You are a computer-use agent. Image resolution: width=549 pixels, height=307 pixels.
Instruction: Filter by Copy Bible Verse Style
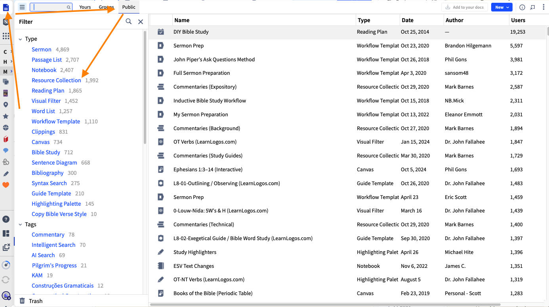coord(59,214)
